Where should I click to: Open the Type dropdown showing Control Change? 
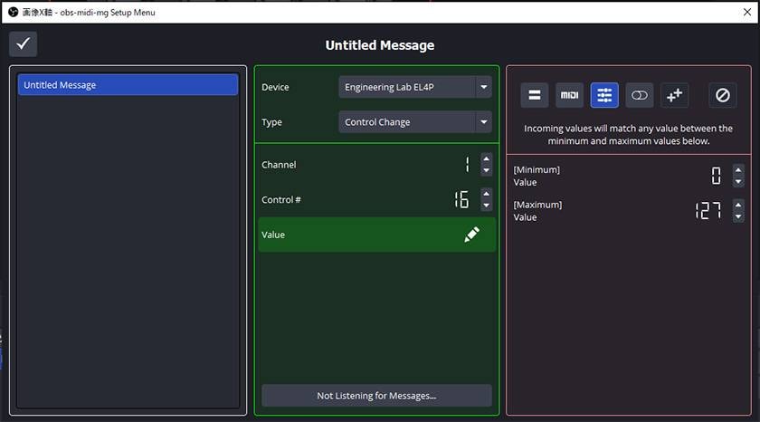(415, 122)
